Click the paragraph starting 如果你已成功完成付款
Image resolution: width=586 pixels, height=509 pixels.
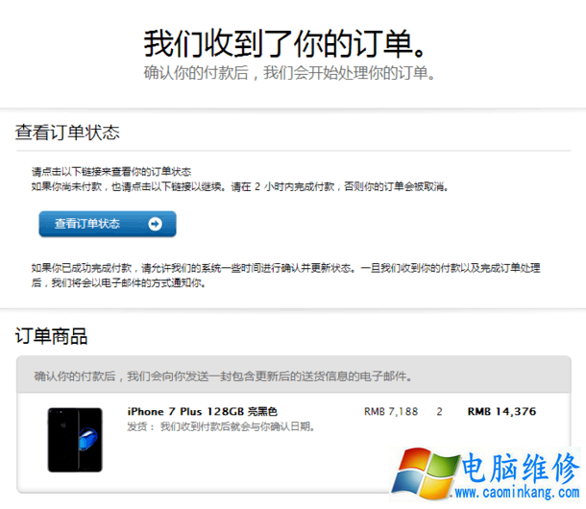point(286,275)
